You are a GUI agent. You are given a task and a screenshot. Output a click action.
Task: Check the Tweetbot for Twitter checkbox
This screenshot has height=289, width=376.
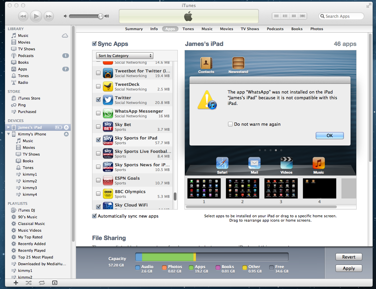[x=98, y=73]
